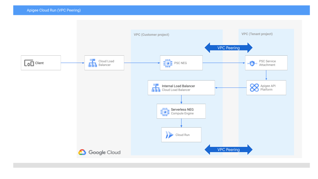Click the PSC Service Attachment shield icon
The height and width of the screenshot is (179, 318).
coord(252,64)
